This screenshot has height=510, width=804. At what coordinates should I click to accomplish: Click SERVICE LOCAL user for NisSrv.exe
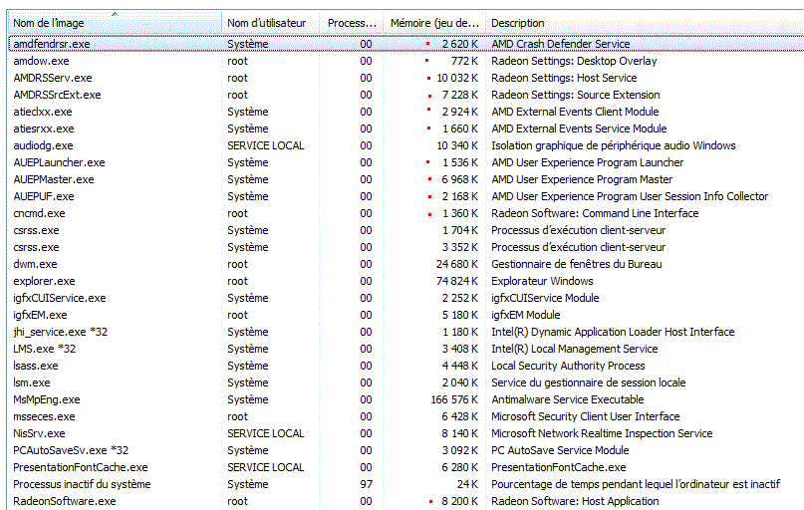tap(266, 433)
